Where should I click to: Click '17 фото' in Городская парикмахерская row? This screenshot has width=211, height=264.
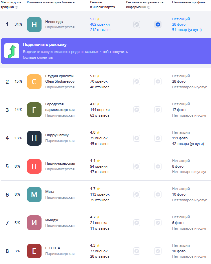[179, 110]
